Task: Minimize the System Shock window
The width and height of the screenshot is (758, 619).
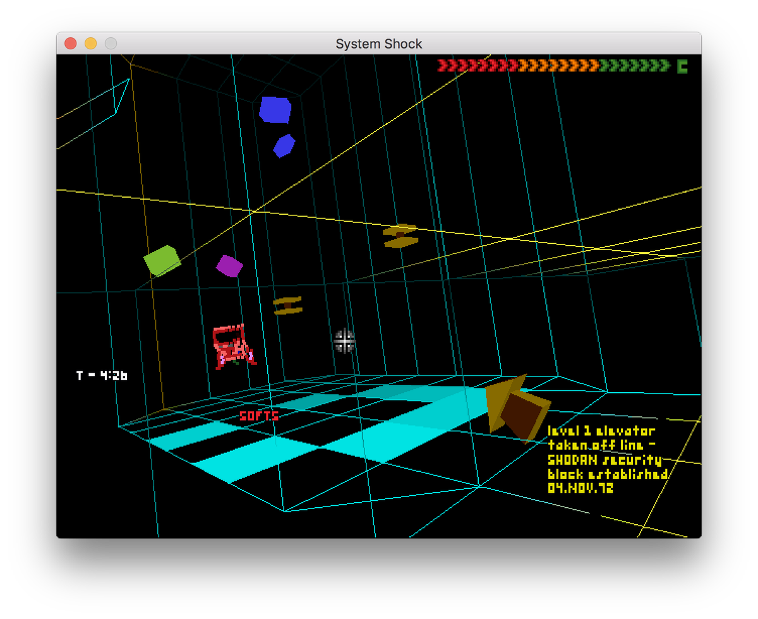Action: coord(91,44)
